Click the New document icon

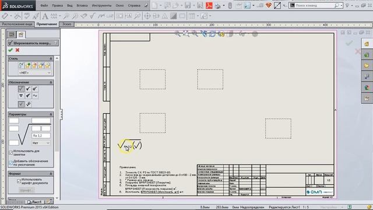click(154, 5)
